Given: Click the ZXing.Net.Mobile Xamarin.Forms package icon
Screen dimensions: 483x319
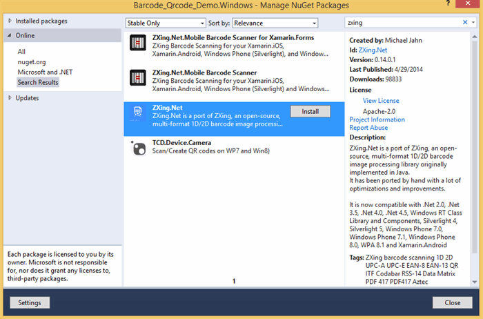Looking at the screenshot, I should click(138, 43).
